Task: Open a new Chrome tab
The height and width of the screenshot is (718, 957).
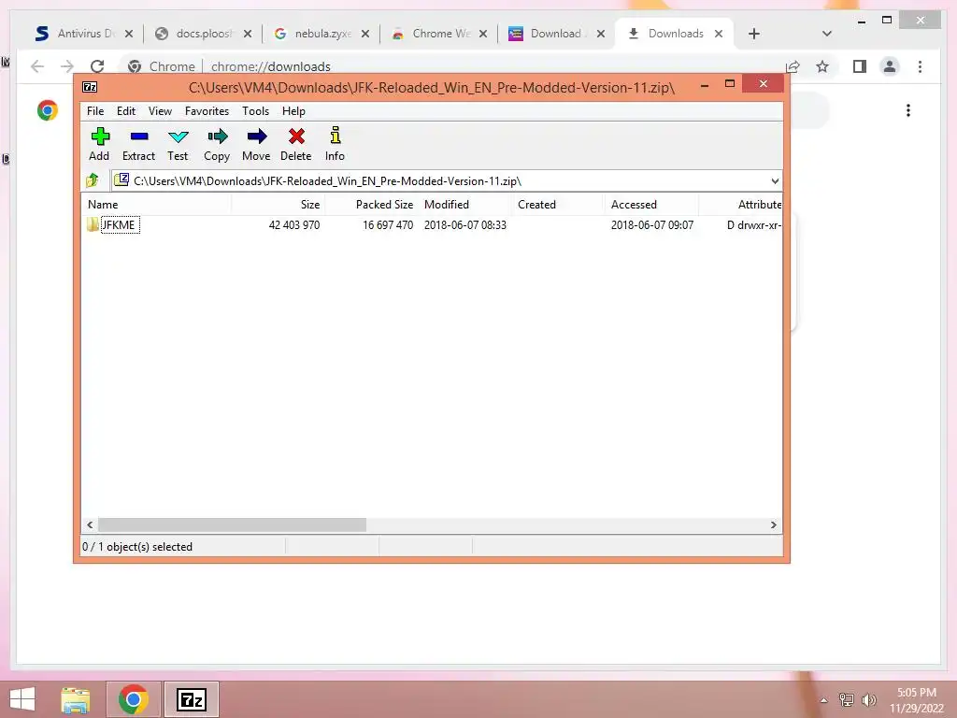Action: [754, 34]
